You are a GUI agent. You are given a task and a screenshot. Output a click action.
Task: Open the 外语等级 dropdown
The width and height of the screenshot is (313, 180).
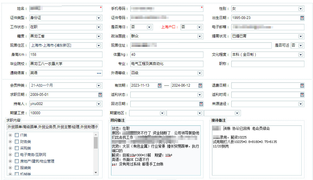(x=200, y=73)
